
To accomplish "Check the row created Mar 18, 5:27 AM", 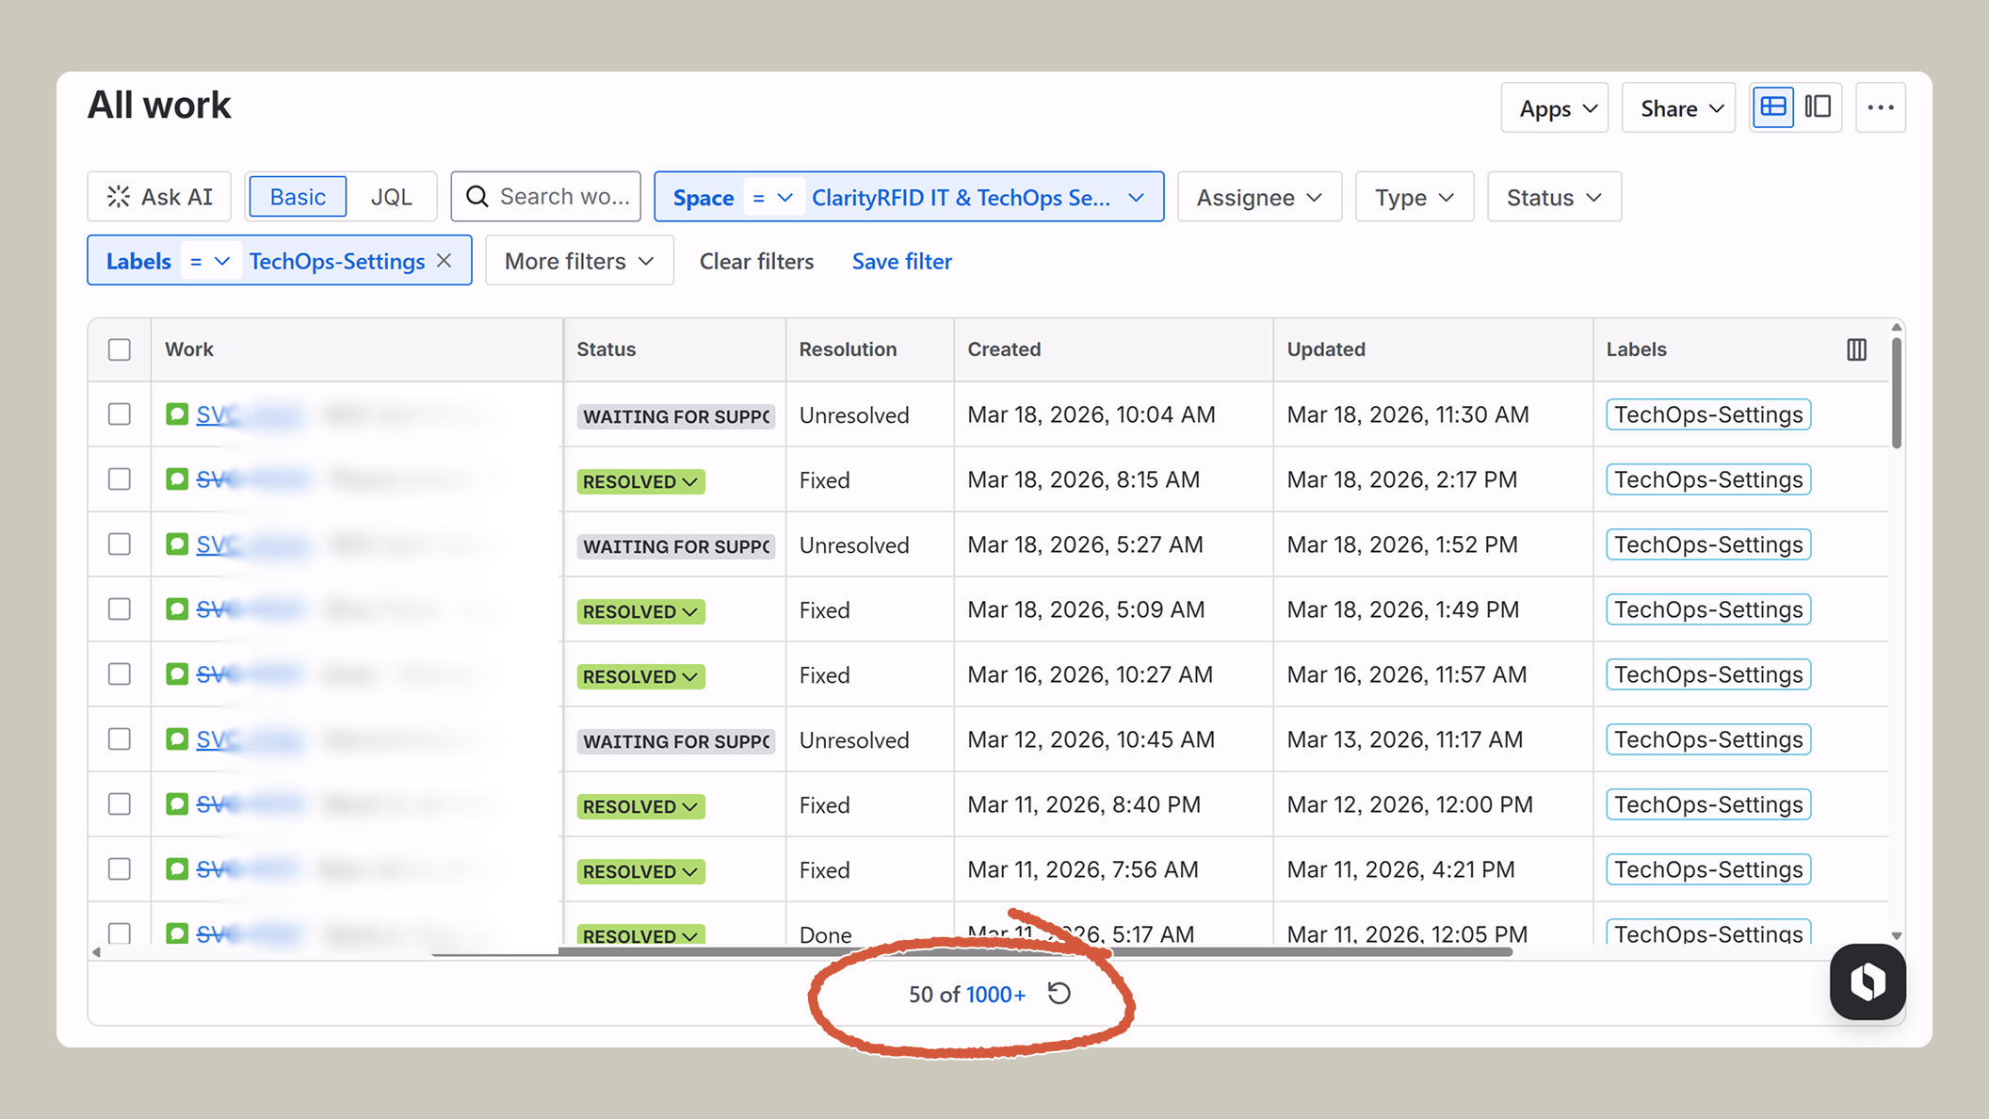I will pyautogui.click(x=119, y=543).
